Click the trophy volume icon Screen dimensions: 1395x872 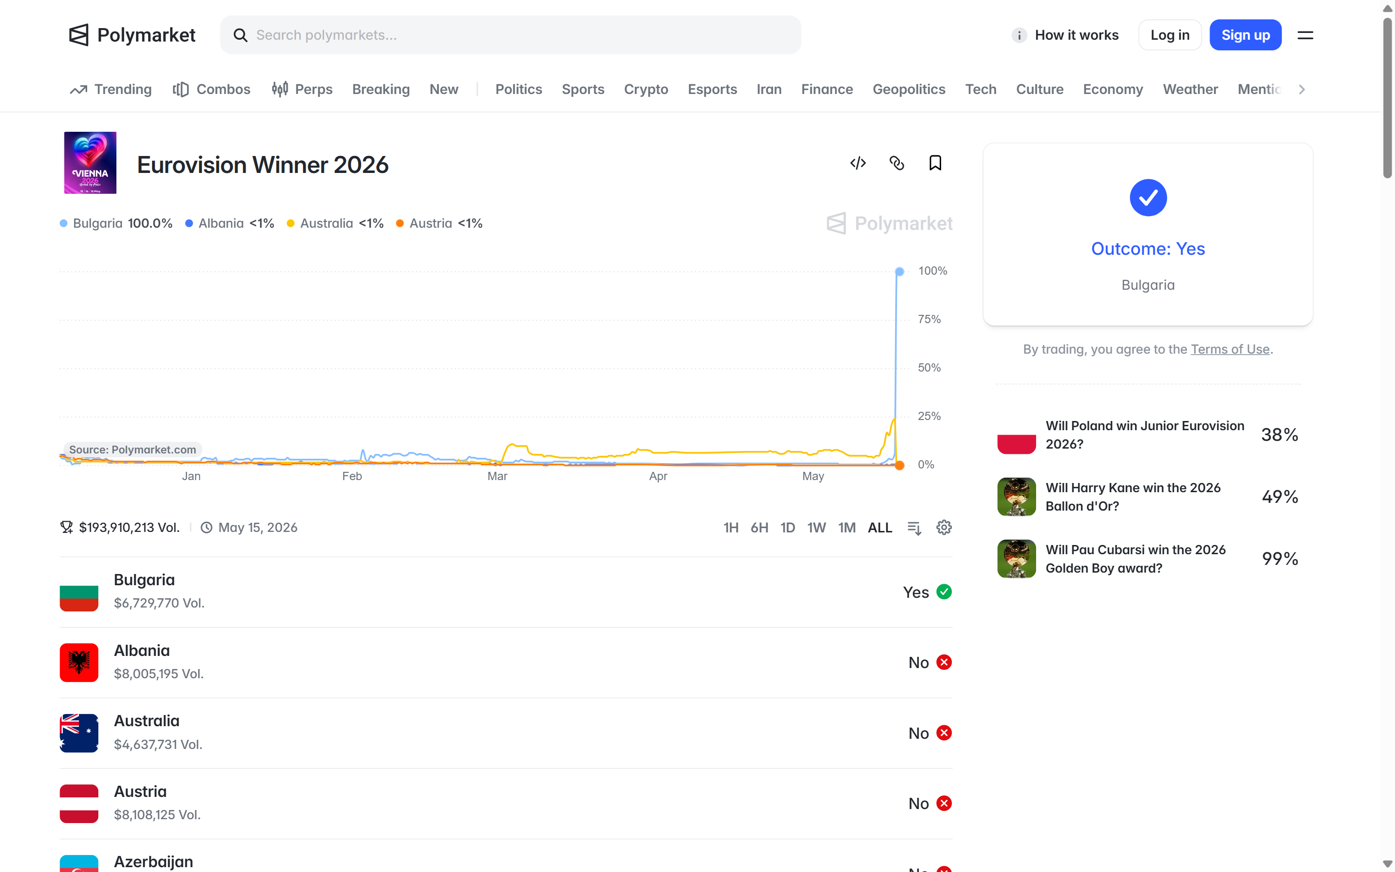click(67, 527)
